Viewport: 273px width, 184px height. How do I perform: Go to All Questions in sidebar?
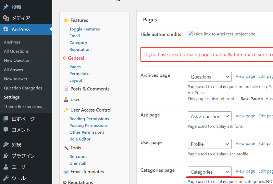[x=16, y=51]
